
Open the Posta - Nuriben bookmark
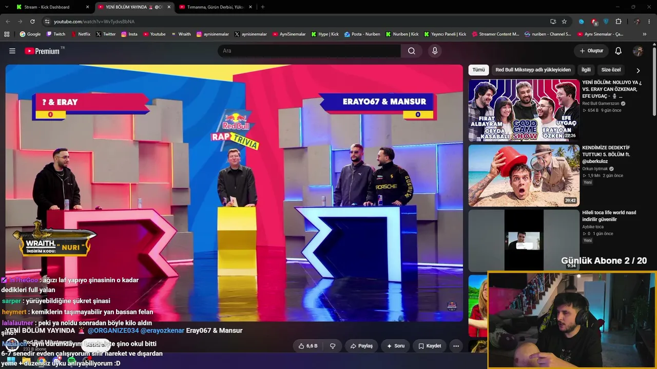362,34
